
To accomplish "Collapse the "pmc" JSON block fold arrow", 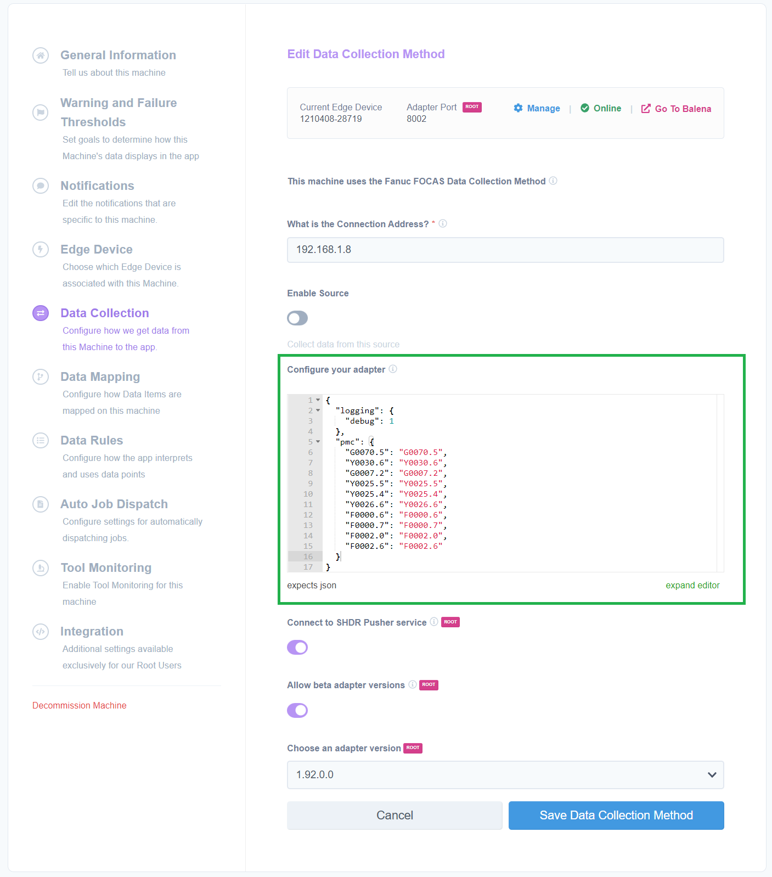I will (x=318, y=442).
